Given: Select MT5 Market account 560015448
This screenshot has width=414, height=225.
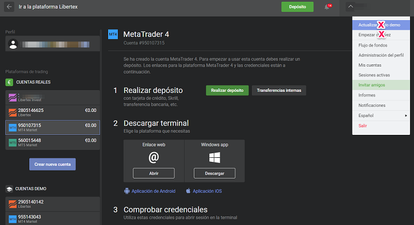Looking at the screenshot, I should 52,142.
